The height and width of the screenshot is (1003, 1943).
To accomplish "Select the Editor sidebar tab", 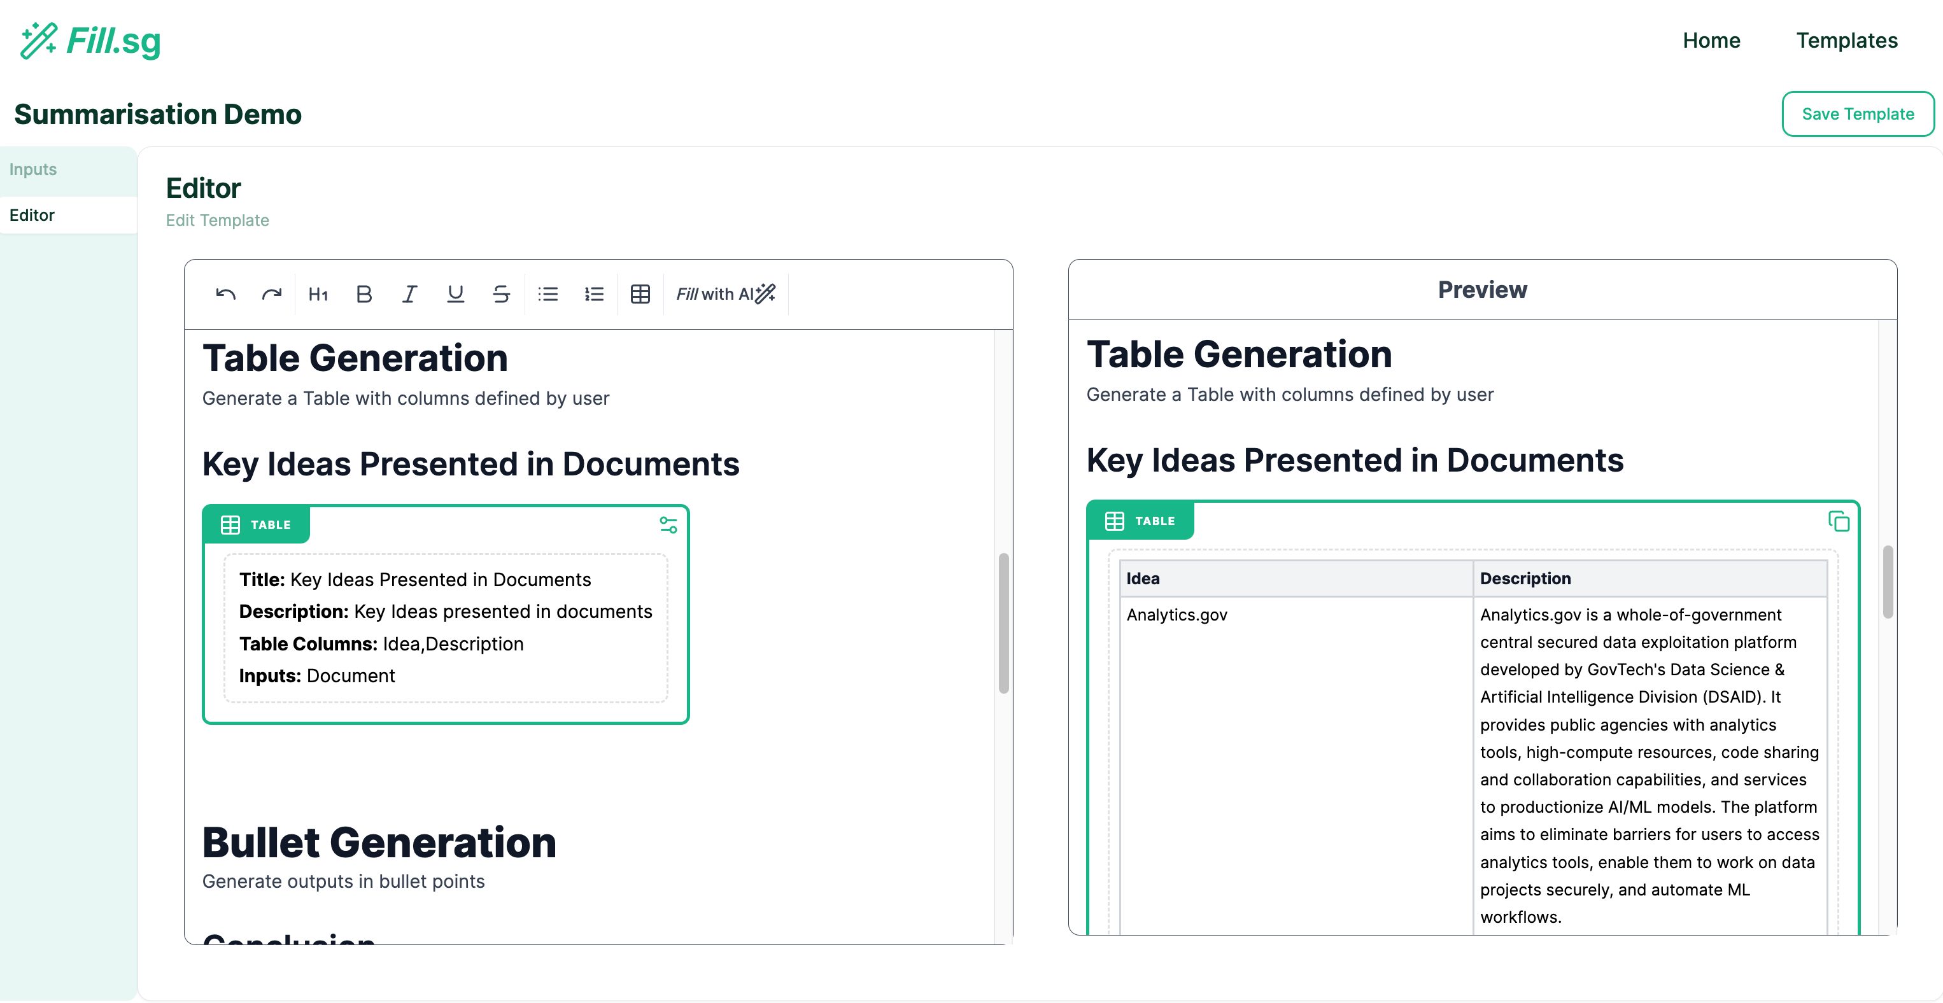I will click(x=32, y=215).
